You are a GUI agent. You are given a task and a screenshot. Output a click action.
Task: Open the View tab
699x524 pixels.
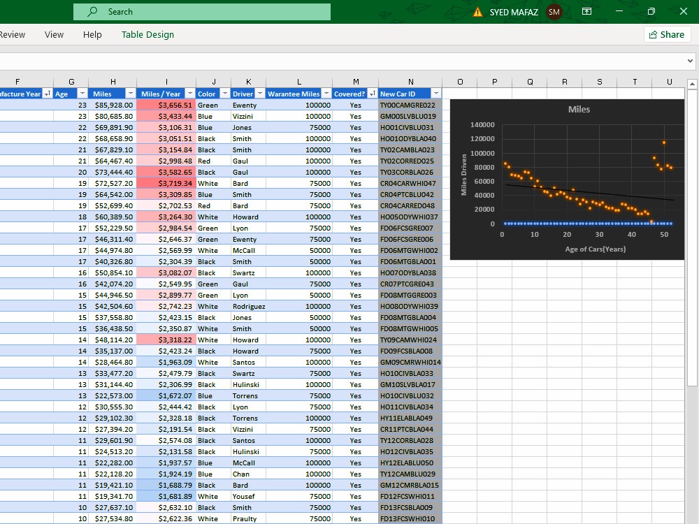54,34
